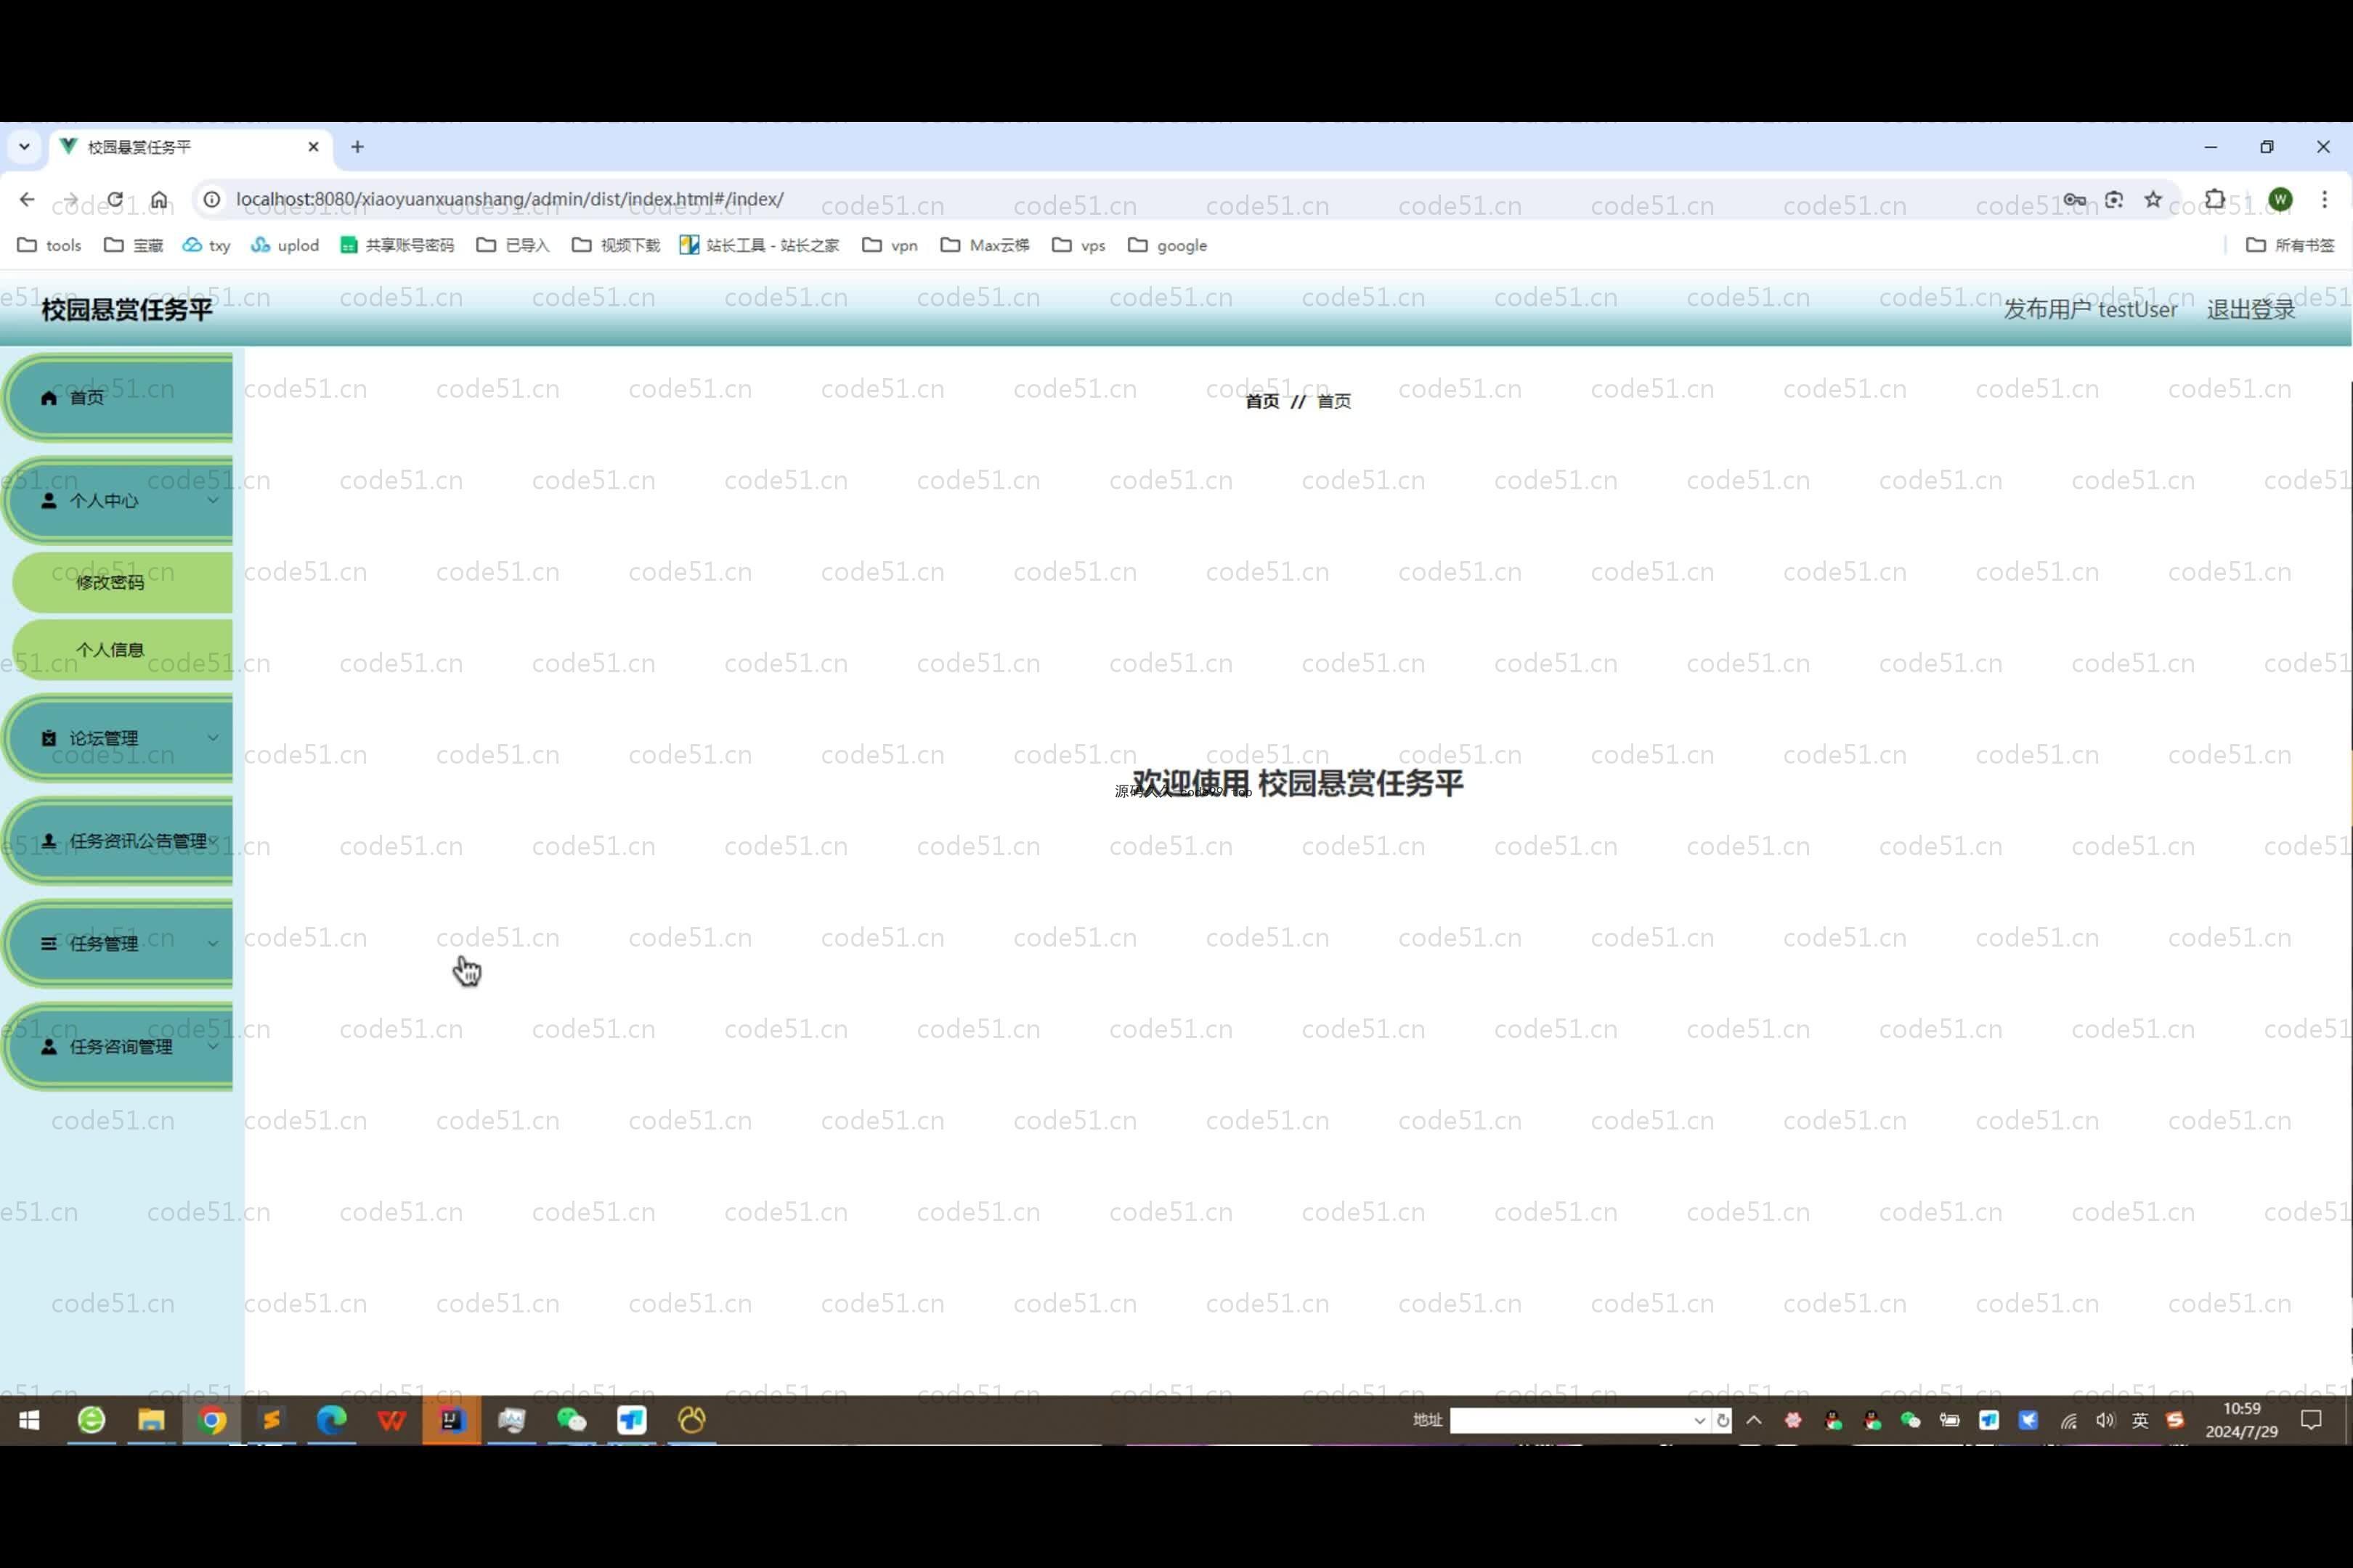
Task: Open the volume speaker tray icon
Action: point(2105,1420)
